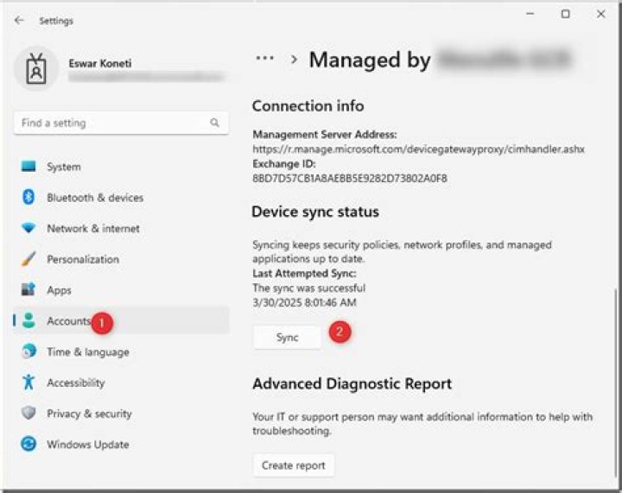
Task: Select the Accounts menu item
Action: pos(68,321)
